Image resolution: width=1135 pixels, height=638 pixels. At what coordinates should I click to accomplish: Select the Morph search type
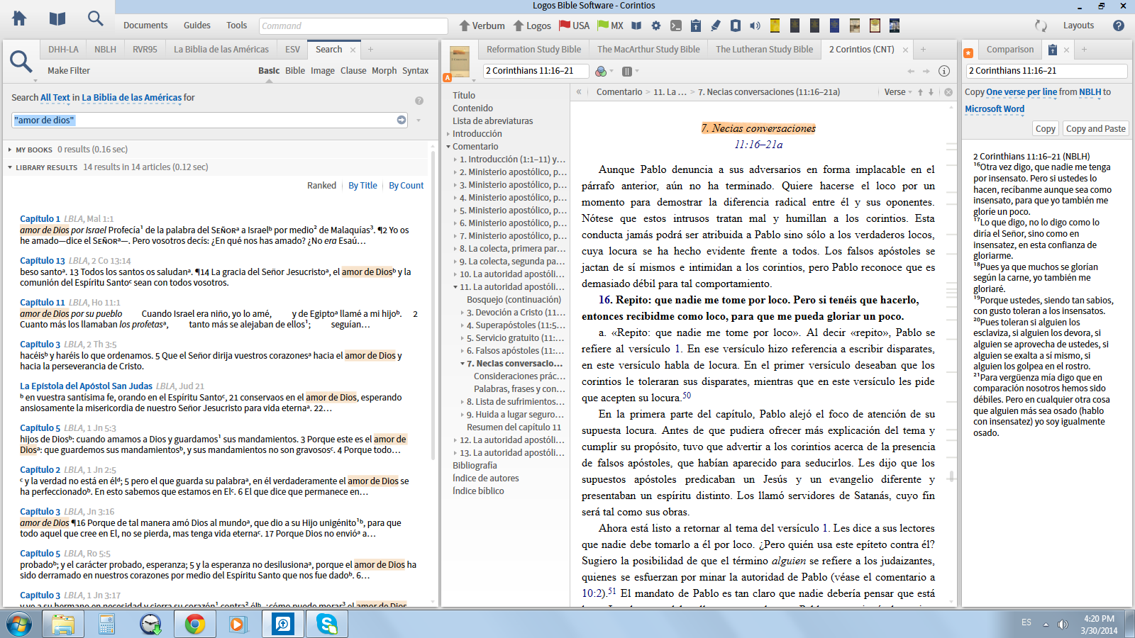tap(384, 71)
